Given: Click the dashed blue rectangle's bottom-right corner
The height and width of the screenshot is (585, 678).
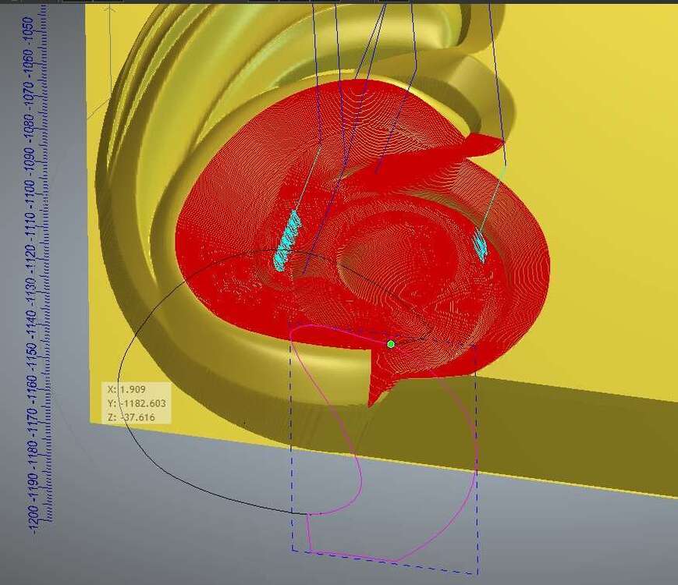Looking at the screenshot, I should tap(477, 574).
